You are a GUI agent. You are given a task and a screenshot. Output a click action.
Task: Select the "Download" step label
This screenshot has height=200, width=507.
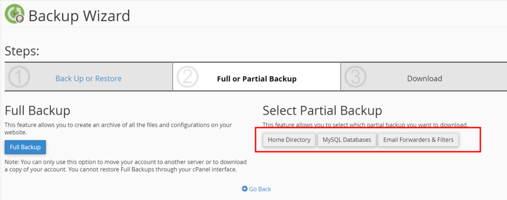(x=424, y=79)
